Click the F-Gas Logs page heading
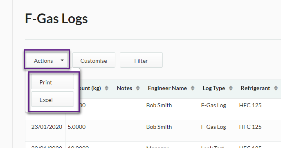The width and height of the screenshot is (281, 148). (56, 19)
